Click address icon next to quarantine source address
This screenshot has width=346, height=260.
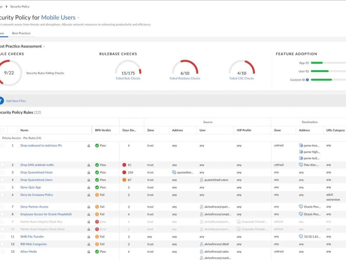coord(174,172)
